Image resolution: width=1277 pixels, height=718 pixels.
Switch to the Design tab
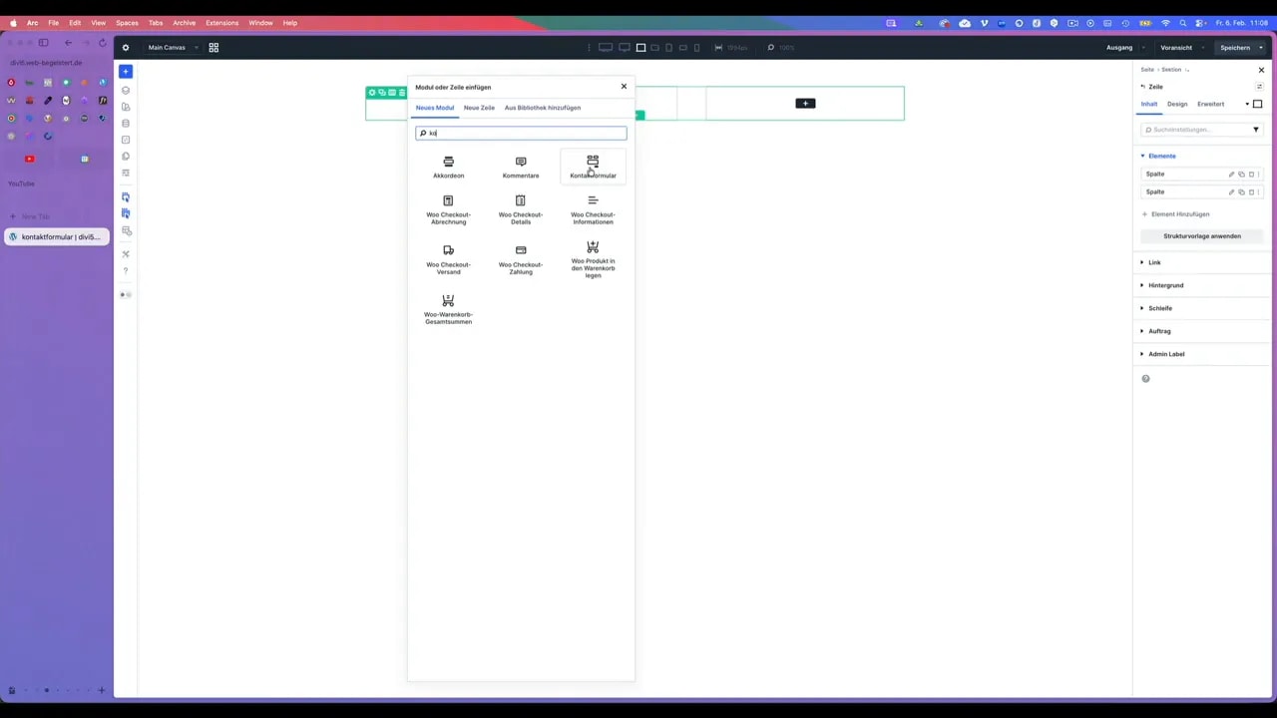1177,104
